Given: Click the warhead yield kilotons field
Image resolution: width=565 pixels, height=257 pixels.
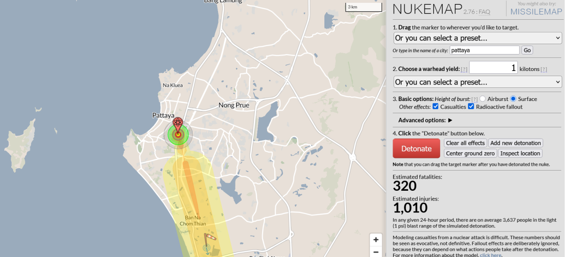Looking at the screenshot, I should [493, 68].
